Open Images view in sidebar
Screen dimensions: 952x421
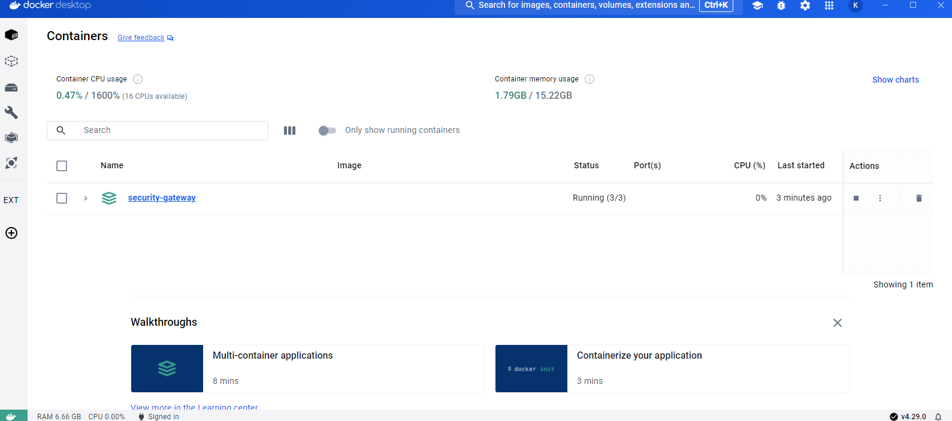(11, 61)
